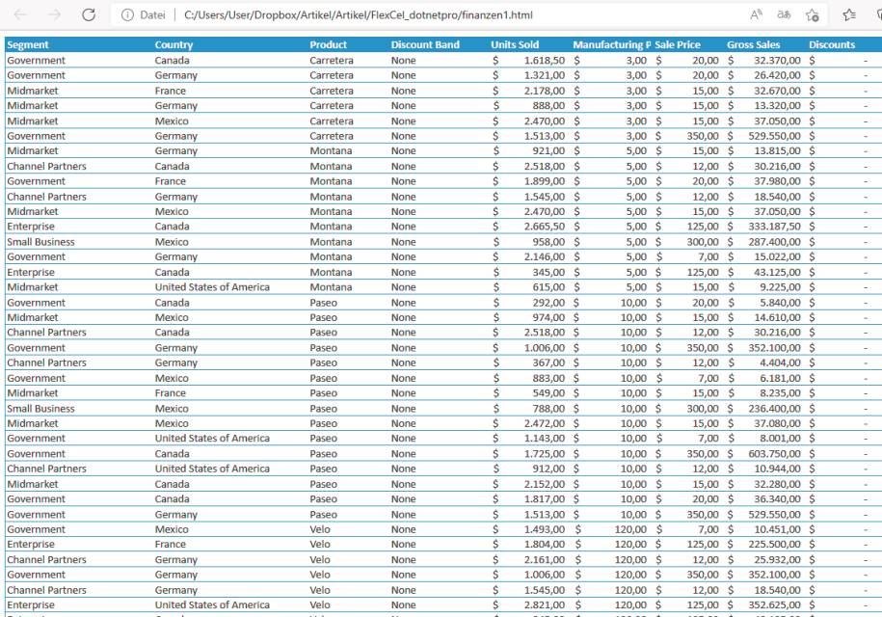Click the Segment column header
Viewport: 882px width, 617px height.
coord(28,45)
